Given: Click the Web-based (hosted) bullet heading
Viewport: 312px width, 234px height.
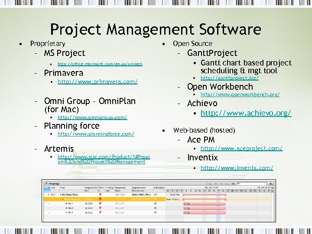Looking at the screenshot, I should pos(204,130).
